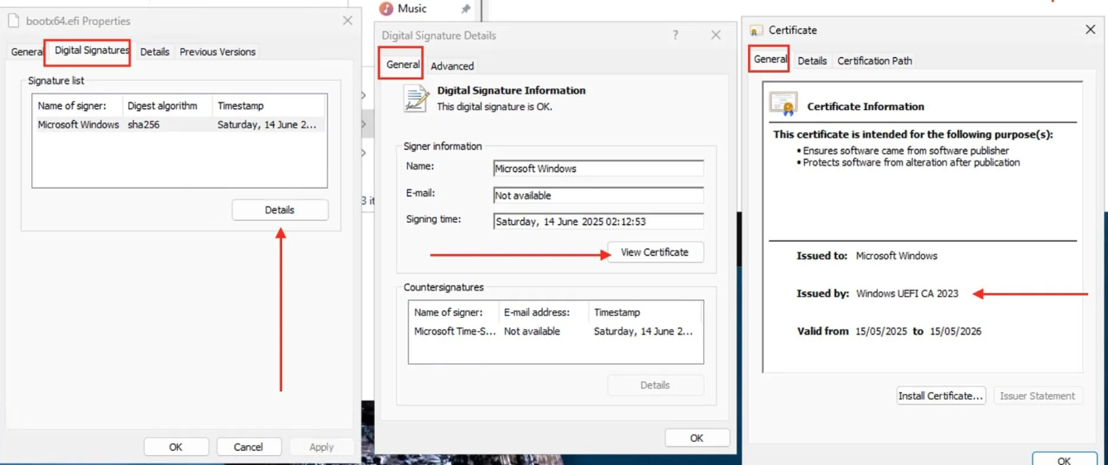Screen dimensions: 1108x465
Task: Click the help question mark in Digital Signature Details
Action: [675, 35]
